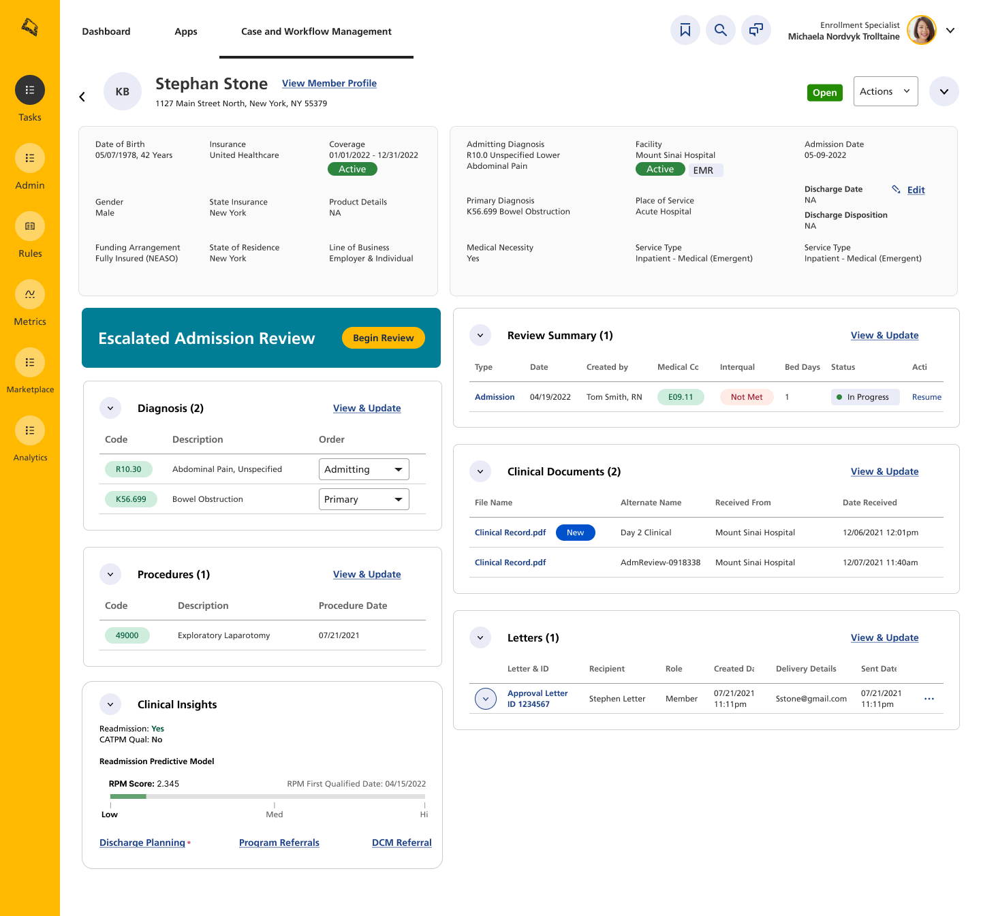Screen dimensions: 981x916
Task: Open Approval Letter ID 1234567
Action: pyautogui.click(x=538, y=699)
